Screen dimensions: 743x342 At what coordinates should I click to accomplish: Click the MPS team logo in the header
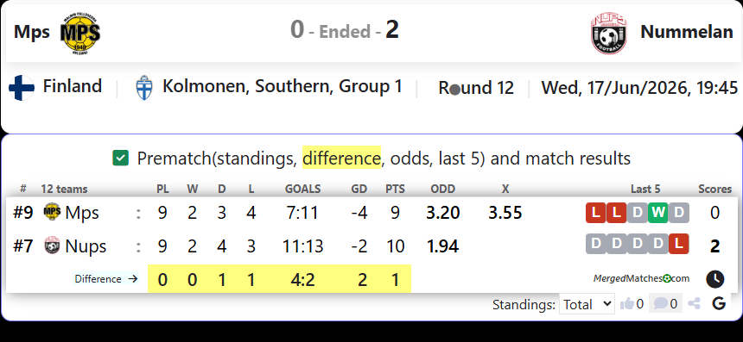pyautogui.click(x=80, y=33)
